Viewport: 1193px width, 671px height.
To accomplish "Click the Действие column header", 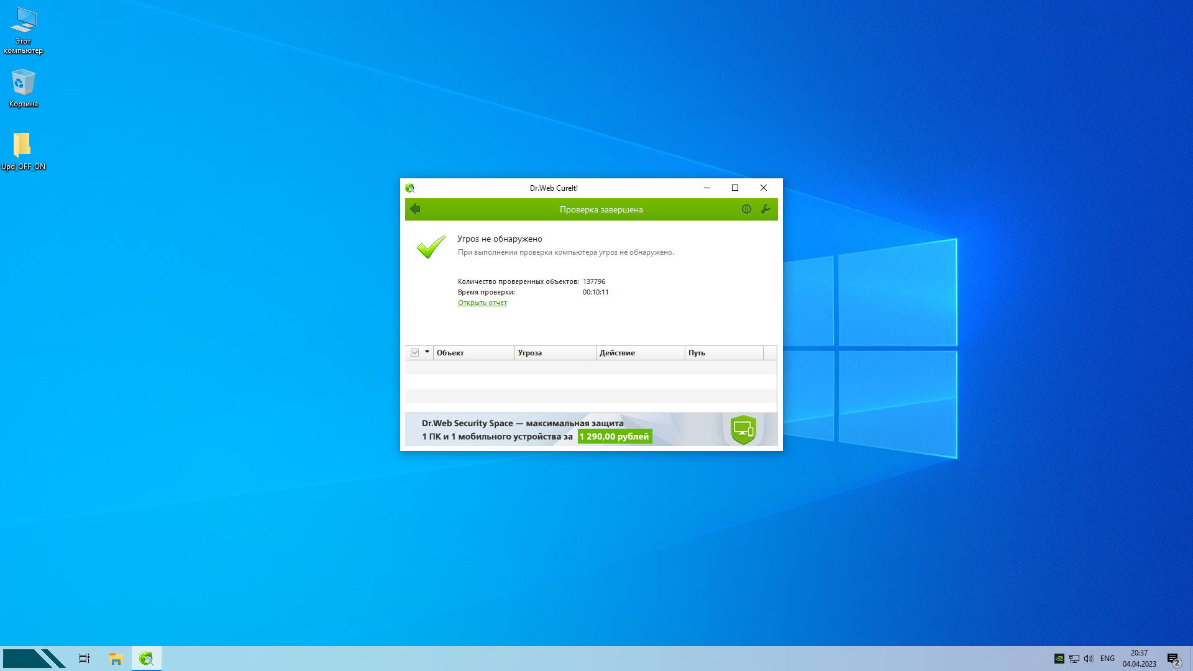I will pyautogui.click(x=640, y=353).
